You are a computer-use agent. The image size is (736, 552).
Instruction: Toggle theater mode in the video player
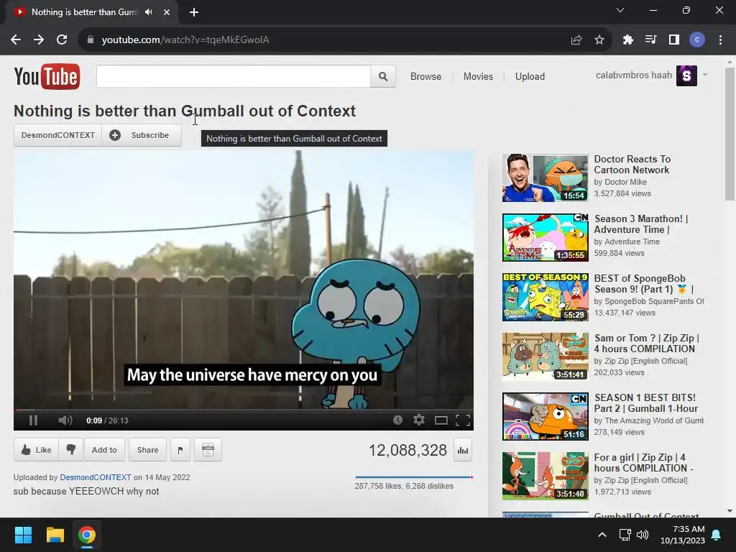(441, 420)
